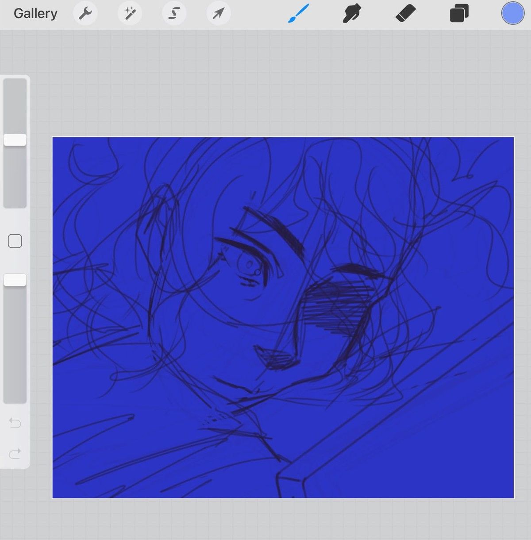
Task: Tap the Modify square button in sidebar
Action: point(15,241)
